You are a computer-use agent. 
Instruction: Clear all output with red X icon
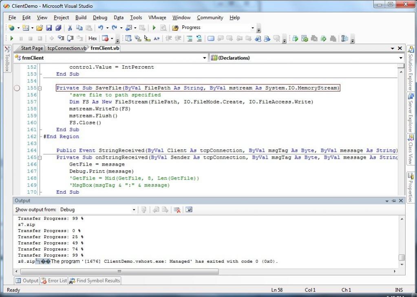tap(177, 210)
